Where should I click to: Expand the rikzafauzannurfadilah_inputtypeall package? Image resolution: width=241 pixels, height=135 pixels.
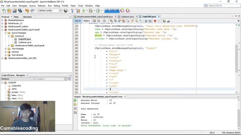pyautogui.click(x=9, y=45)
